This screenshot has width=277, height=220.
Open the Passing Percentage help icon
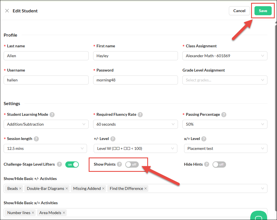pos(224,114)
